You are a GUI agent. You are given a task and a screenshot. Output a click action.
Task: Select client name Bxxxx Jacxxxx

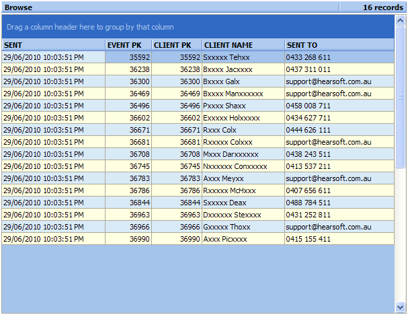pyautogui.click(x=228, y=69)
